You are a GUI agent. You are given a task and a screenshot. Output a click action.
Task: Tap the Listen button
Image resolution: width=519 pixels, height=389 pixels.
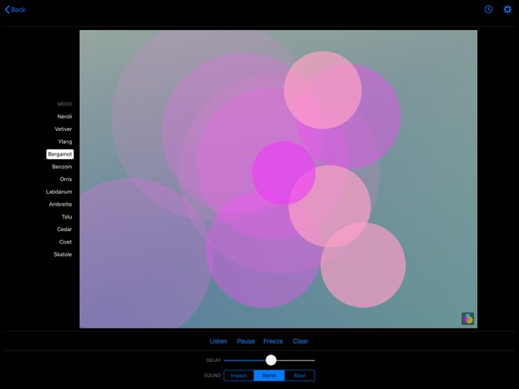[218, 341]
